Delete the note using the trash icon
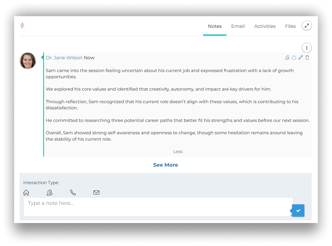The height and width of the screenshot is (246, 332). 307,57
